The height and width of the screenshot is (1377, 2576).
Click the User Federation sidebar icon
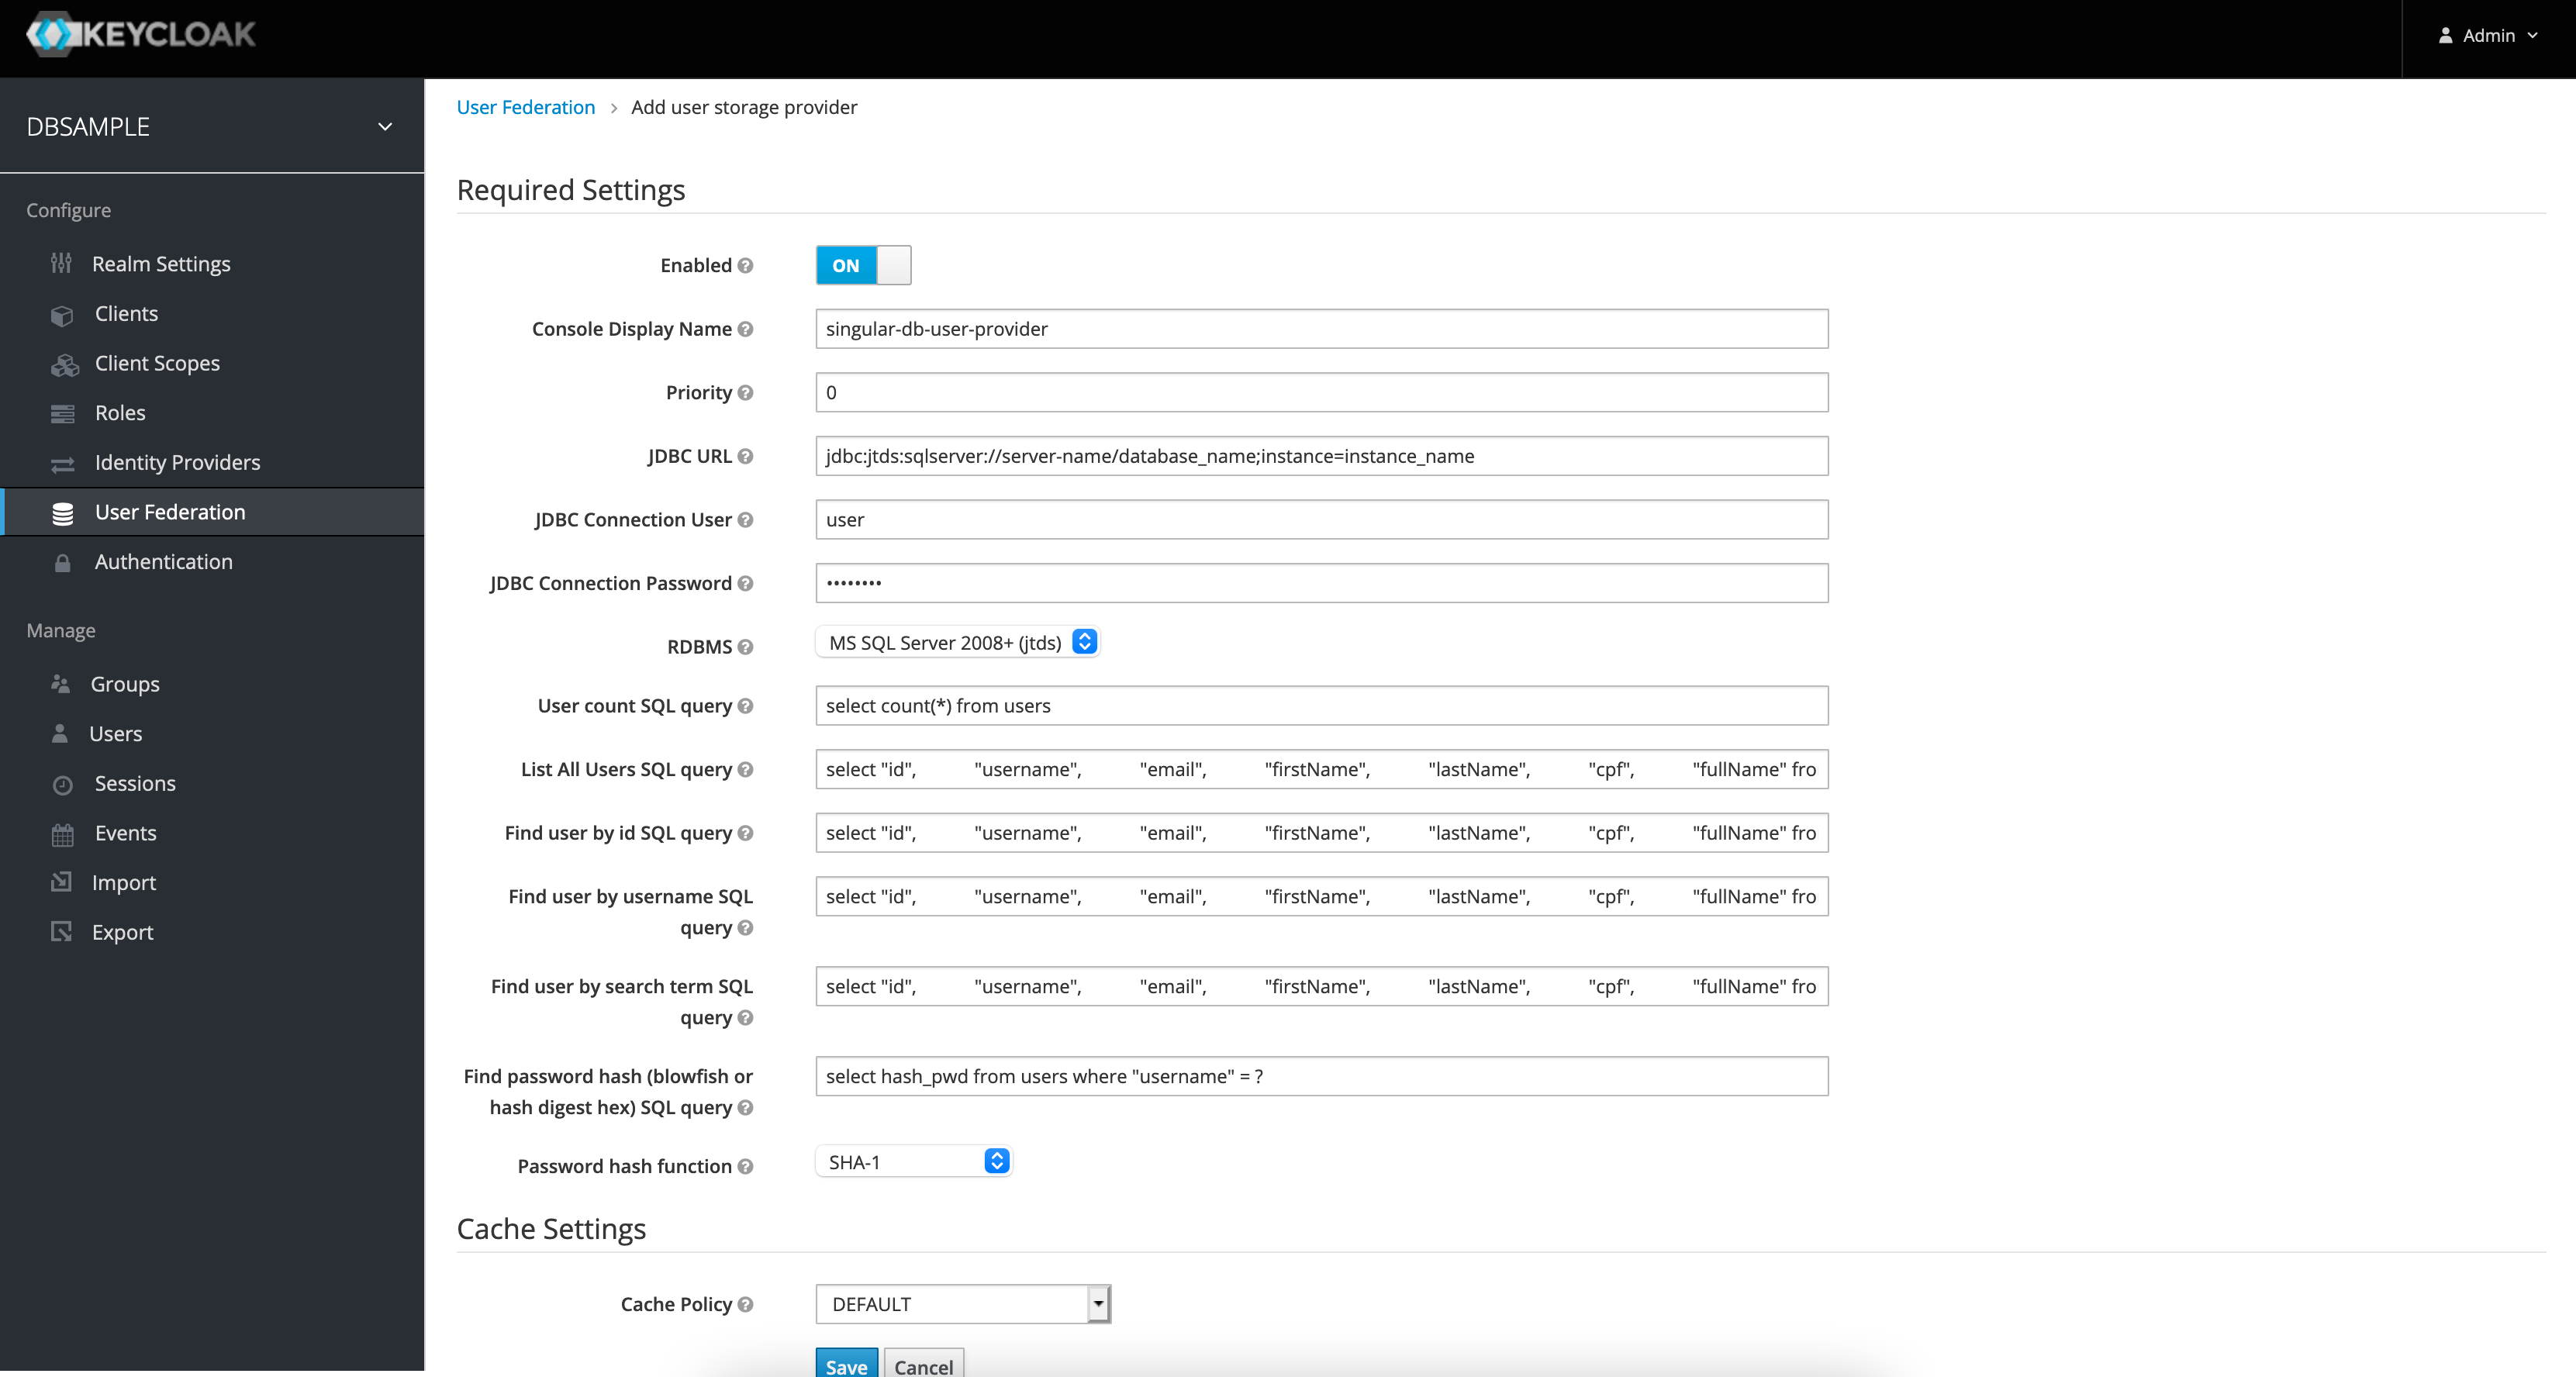(61, 511)
